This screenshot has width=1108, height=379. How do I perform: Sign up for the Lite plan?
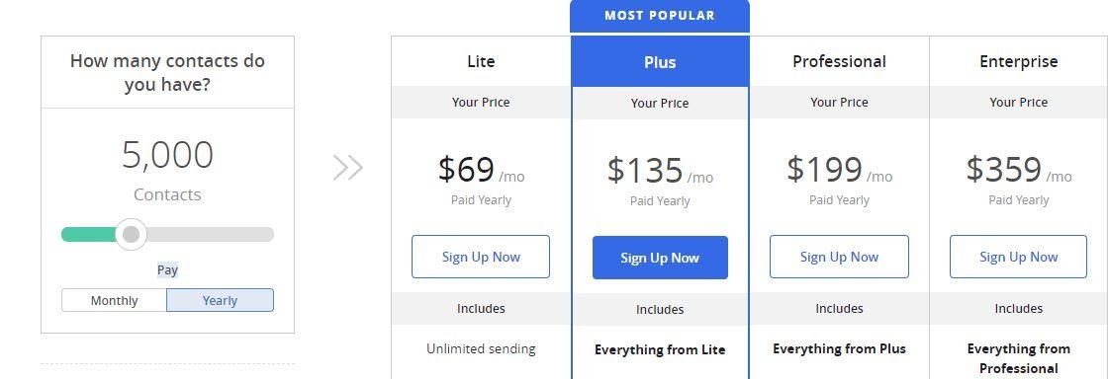click(x=481, y=257)
